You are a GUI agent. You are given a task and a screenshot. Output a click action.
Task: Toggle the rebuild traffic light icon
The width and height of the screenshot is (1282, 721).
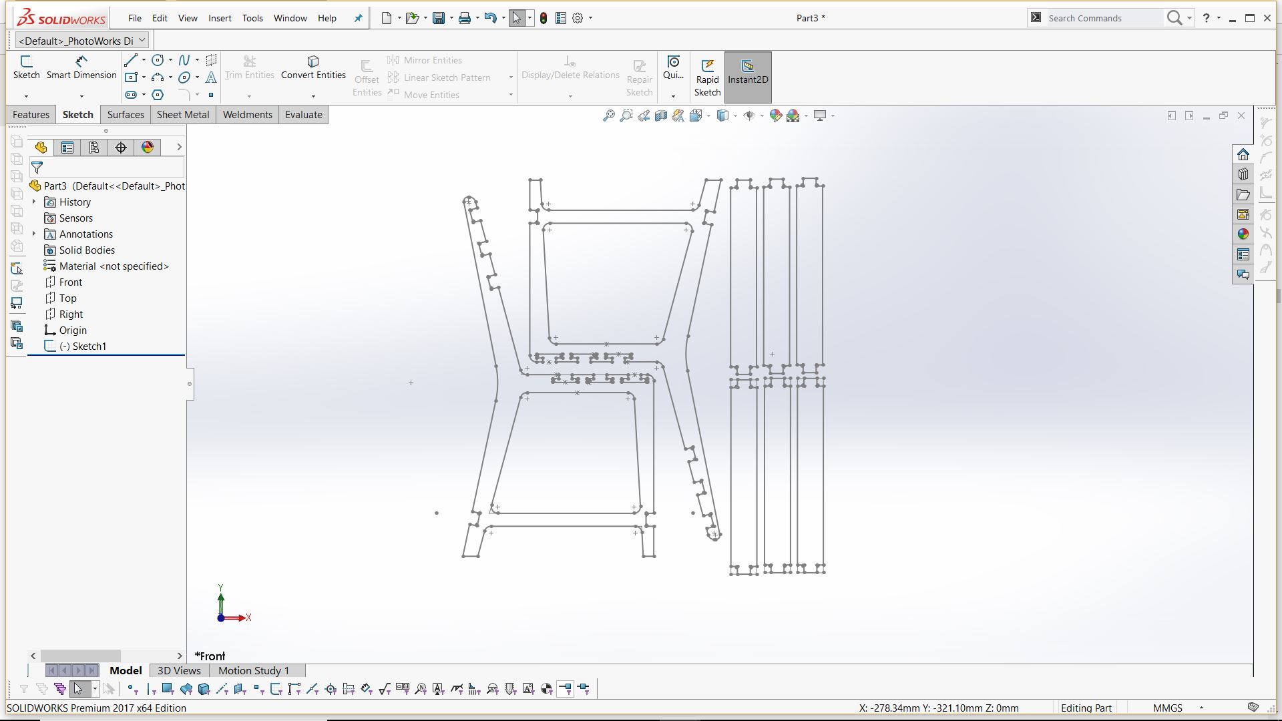tap(544, 18)
